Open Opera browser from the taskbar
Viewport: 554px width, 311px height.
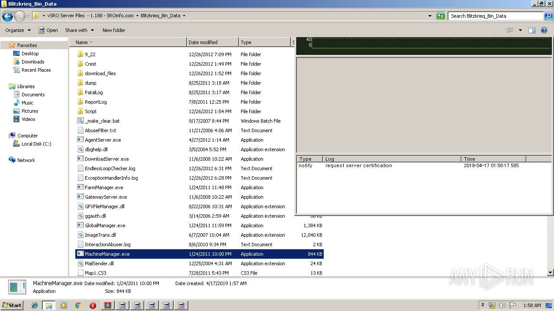93,305
